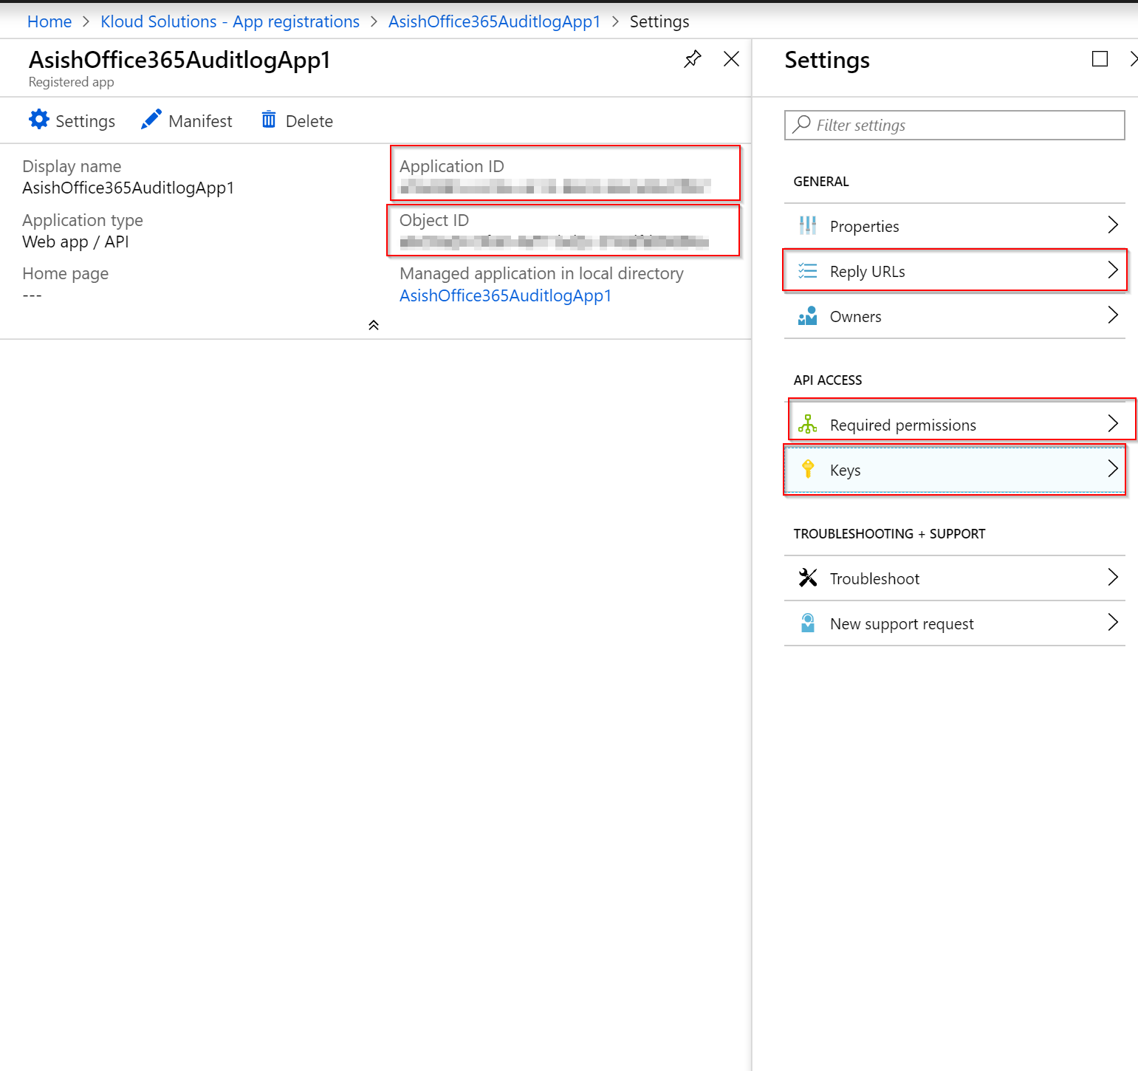Open the Troubleshoot entry

874,579
